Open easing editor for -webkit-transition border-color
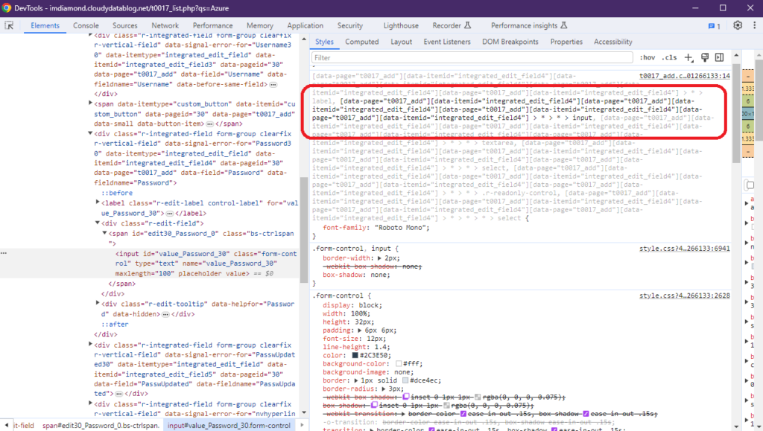The image size is (763, 431). 463,414
